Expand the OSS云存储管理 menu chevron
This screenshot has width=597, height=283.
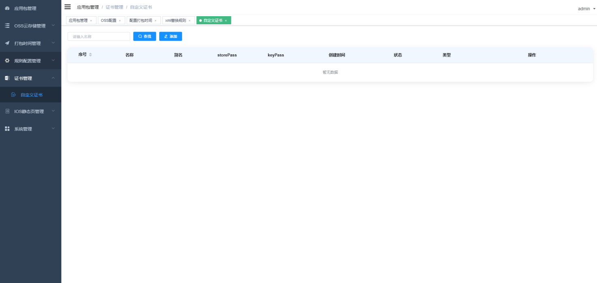pyautogui.click(x=53, y=26)
